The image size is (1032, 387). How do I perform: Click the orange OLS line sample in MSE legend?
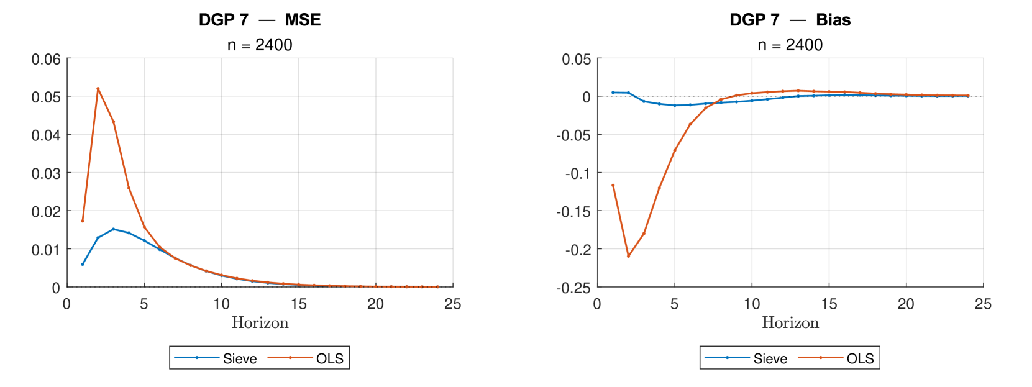tap(290, 358)
